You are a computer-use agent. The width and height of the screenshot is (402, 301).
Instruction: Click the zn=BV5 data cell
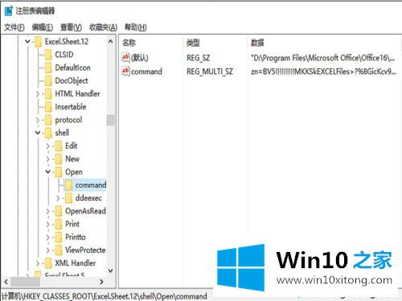click(x=323, y=71)
